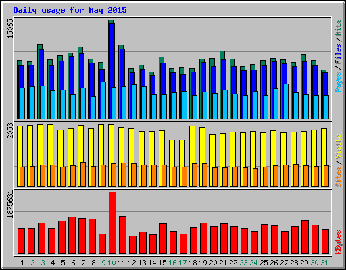Select the orange Sites bar for day 24
The image size is (346, 270).
(x=255, y=178)
